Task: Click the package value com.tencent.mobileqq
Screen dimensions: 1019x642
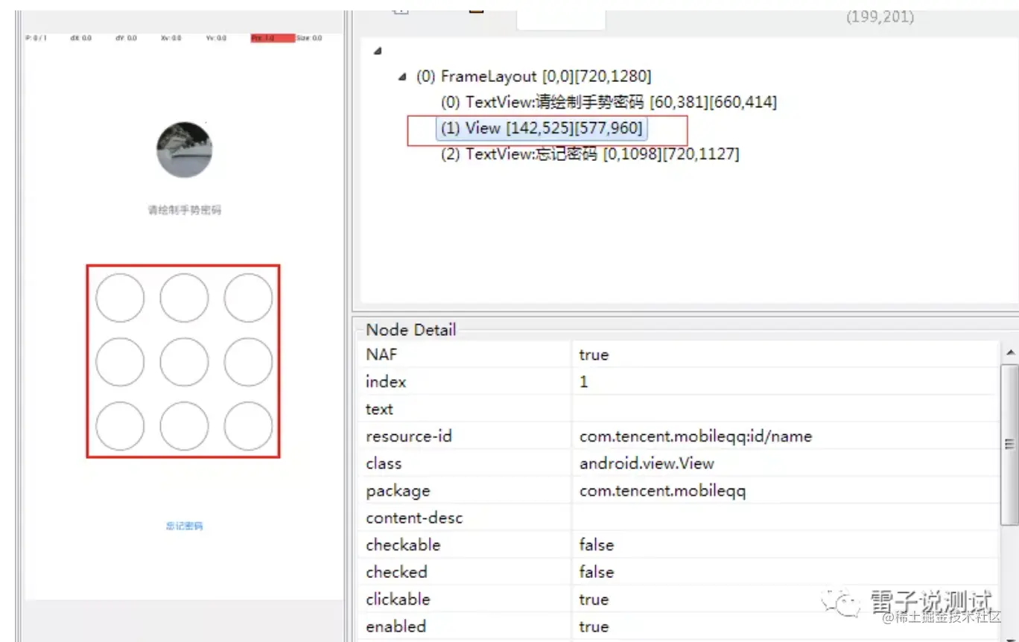Action: [x=662, y=491]
